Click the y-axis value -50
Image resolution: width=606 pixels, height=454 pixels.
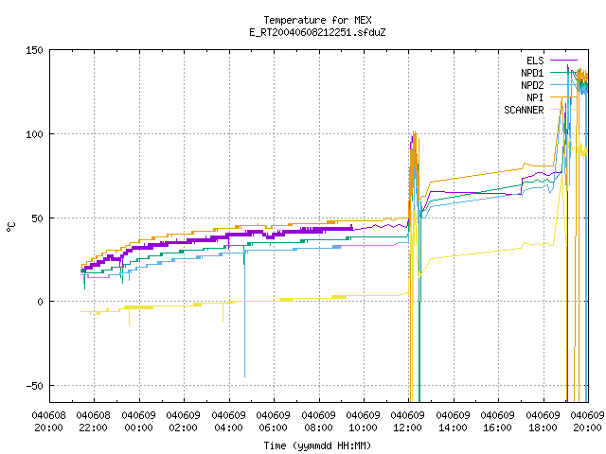coord(34,386)
